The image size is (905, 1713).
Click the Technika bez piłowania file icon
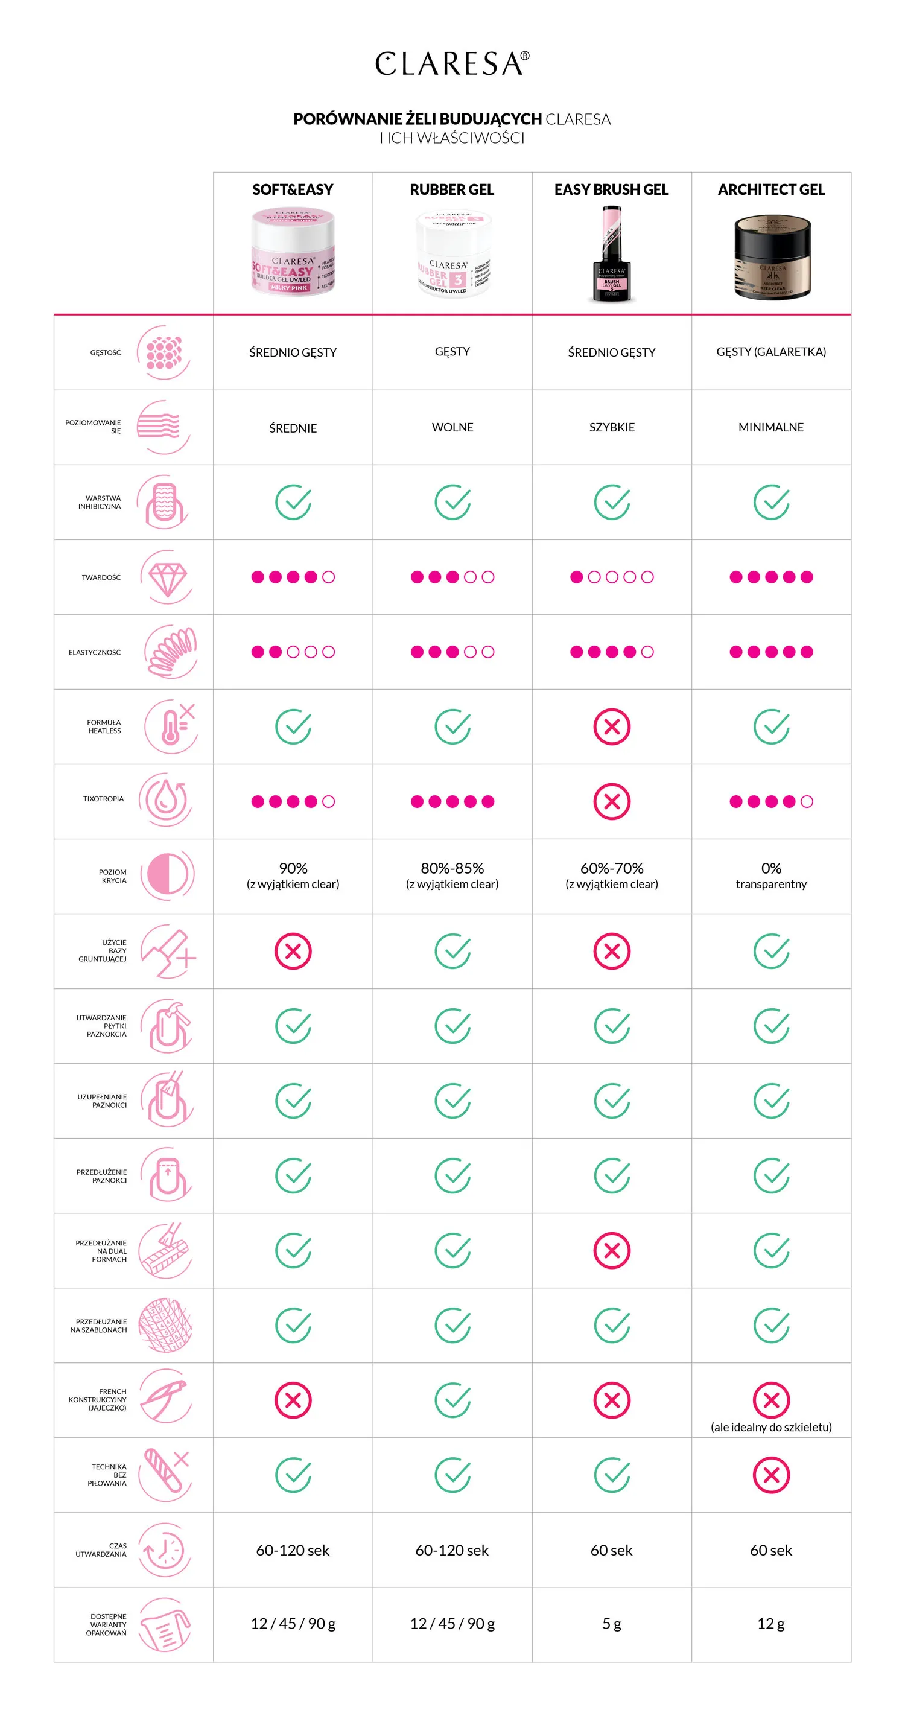click(165, 1475)
